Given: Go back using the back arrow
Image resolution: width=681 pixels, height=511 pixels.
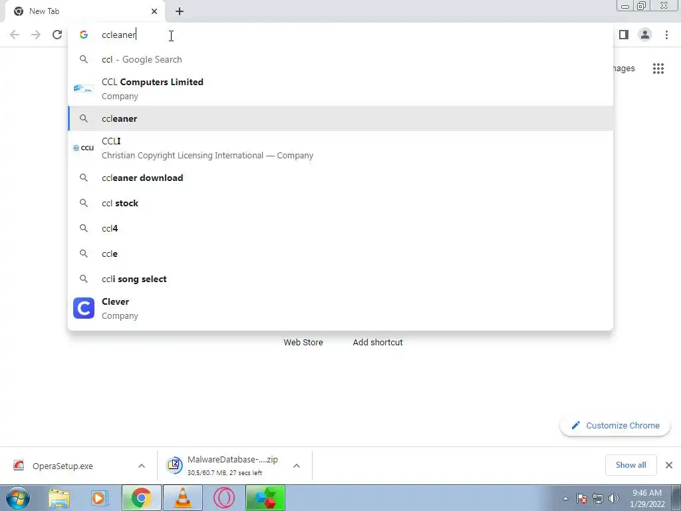Looking at the screenshot, I should click(x=15, y=35).
